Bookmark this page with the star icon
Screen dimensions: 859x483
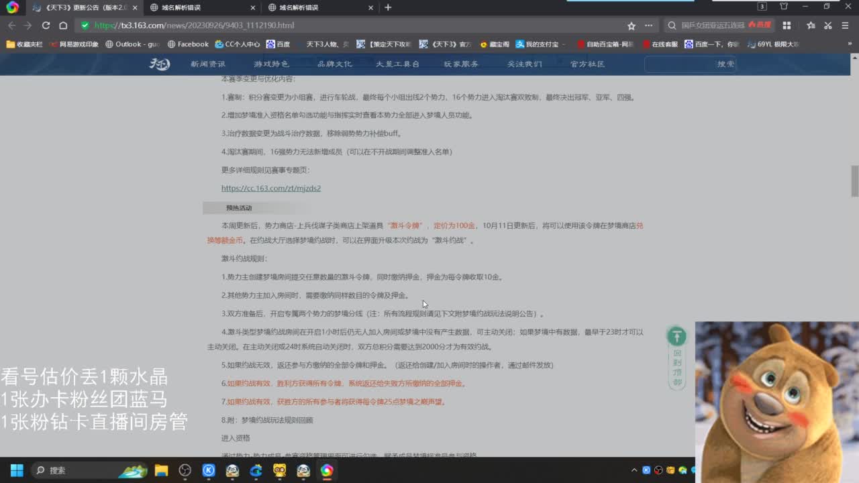pos(631,25)
